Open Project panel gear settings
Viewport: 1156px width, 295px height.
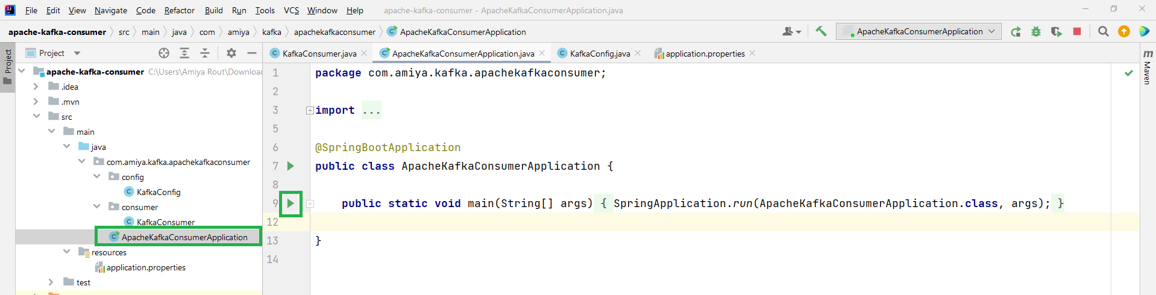231,53
